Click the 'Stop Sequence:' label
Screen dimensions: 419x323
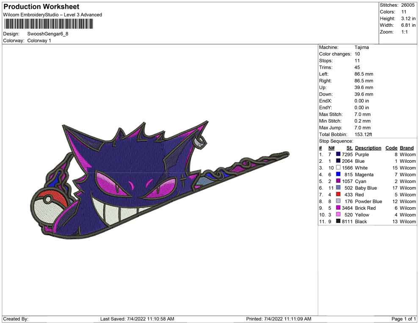336,141
